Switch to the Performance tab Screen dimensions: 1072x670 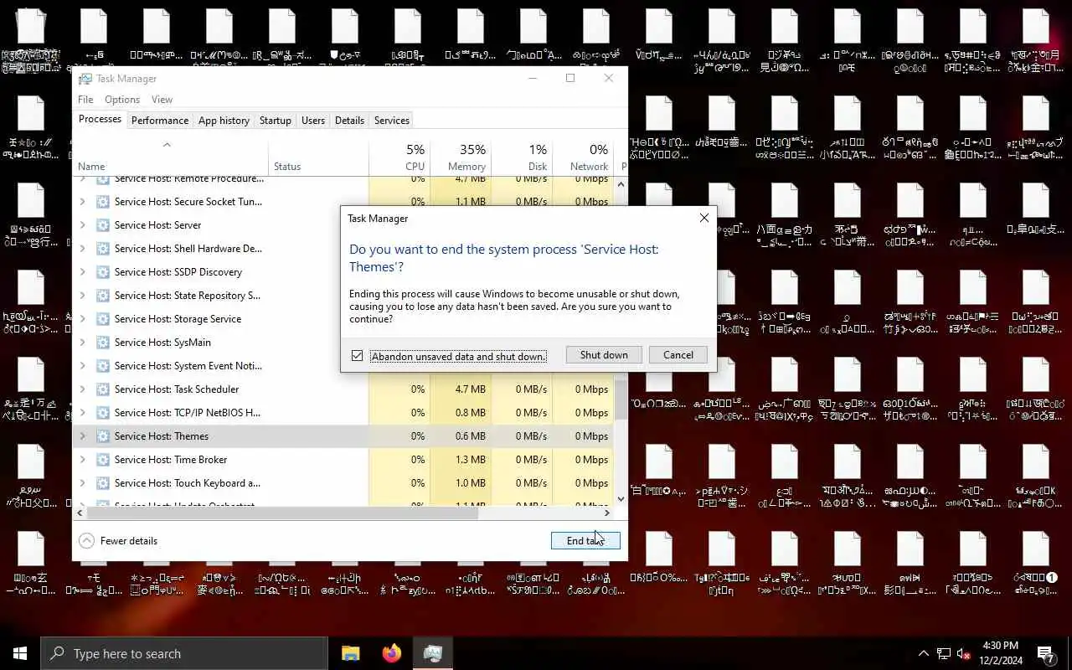(x=160, y=121)
